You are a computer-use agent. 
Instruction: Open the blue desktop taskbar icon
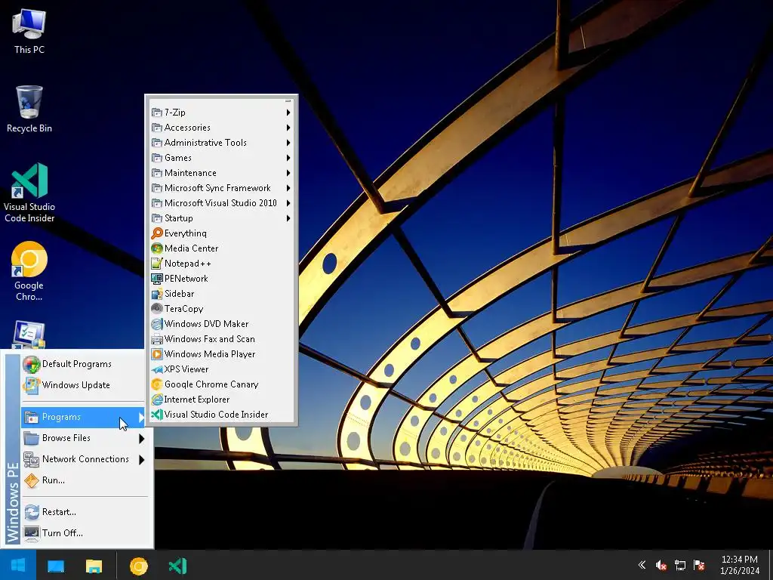coord(56,566)
